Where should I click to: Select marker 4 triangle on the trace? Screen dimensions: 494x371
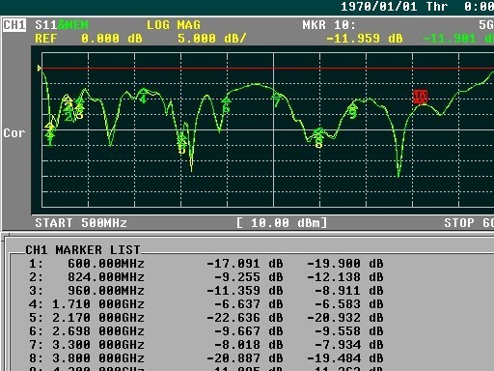click(x=143, y=96)
